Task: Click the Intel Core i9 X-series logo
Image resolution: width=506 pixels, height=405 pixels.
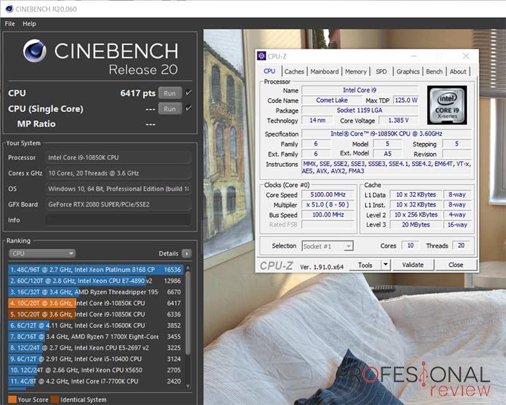Action: point(447,105)
